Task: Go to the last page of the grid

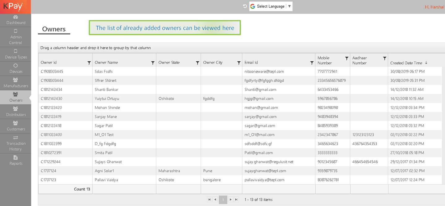Action: coord(237,200)
